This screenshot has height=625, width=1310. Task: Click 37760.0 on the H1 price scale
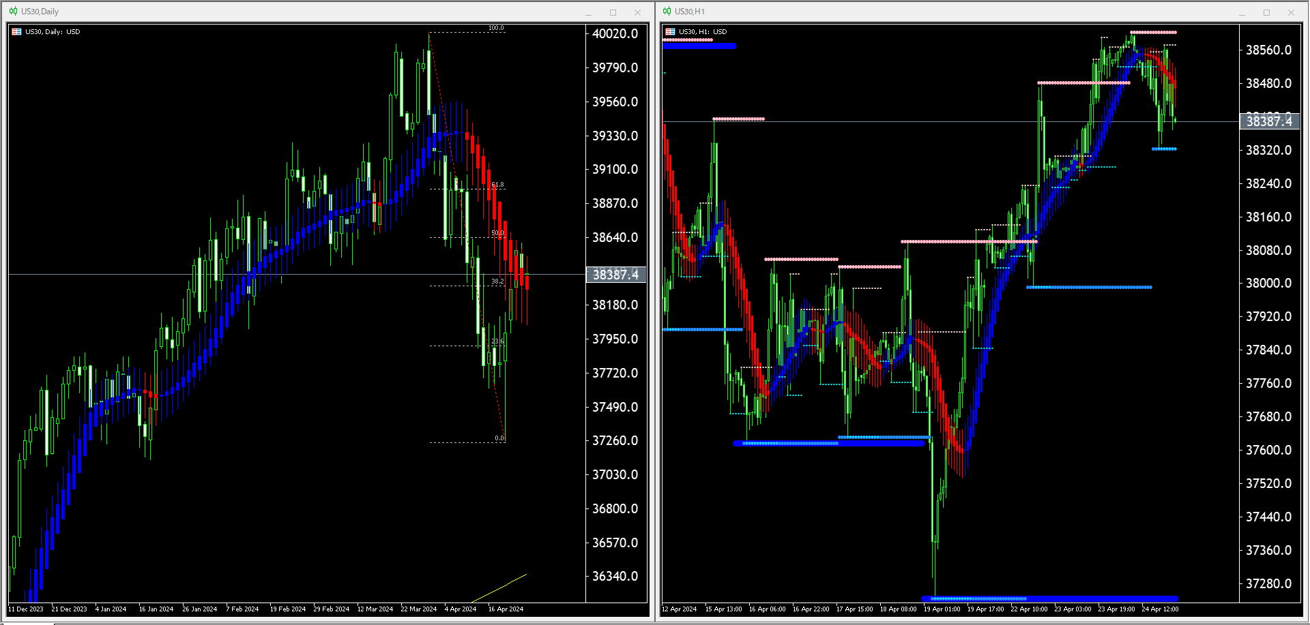[x=1269, y=383]
